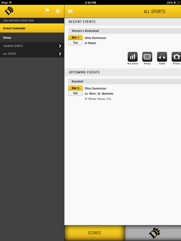The image size is (181, 241).
Task: Select the Mar 5 Sat date badge
Action: 75,90
